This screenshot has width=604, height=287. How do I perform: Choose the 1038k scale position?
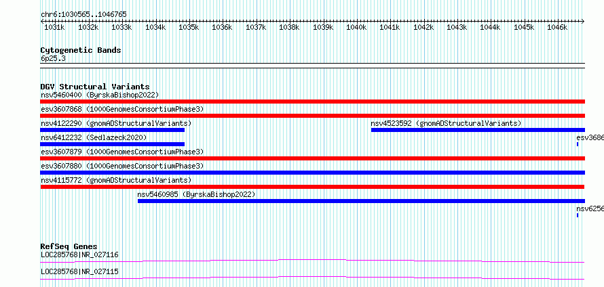coord(289,27)
